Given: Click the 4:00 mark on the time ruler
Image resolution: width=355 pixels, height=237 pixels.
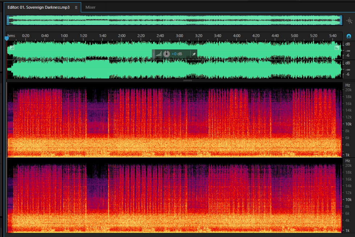Looking at the screenshot, I should [x=236, y=36].
